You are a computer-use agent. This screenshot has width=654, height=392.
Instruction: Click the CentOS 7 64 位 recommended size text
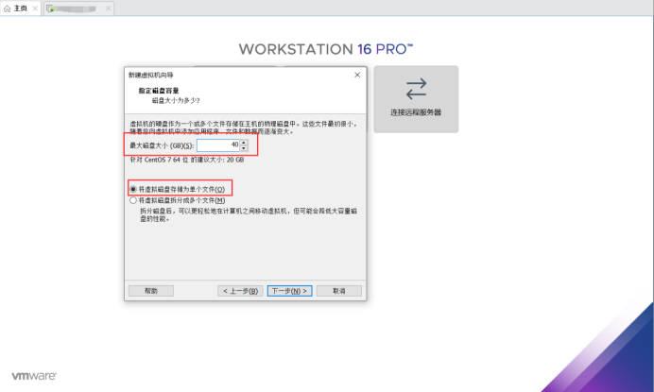(x=187, y=160)
